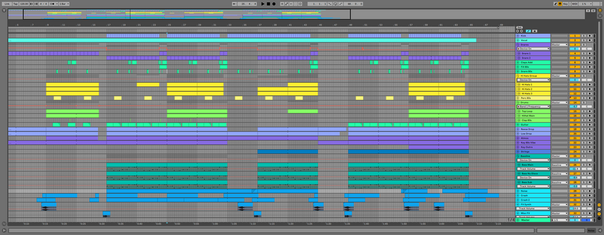
Task: Click the Master track volume slider
Action: (x=575, y=220)
